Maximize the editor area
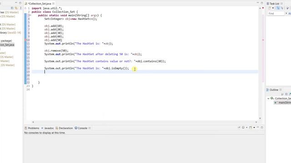Screen dimensions: 291x163 (x=262, y=3)
